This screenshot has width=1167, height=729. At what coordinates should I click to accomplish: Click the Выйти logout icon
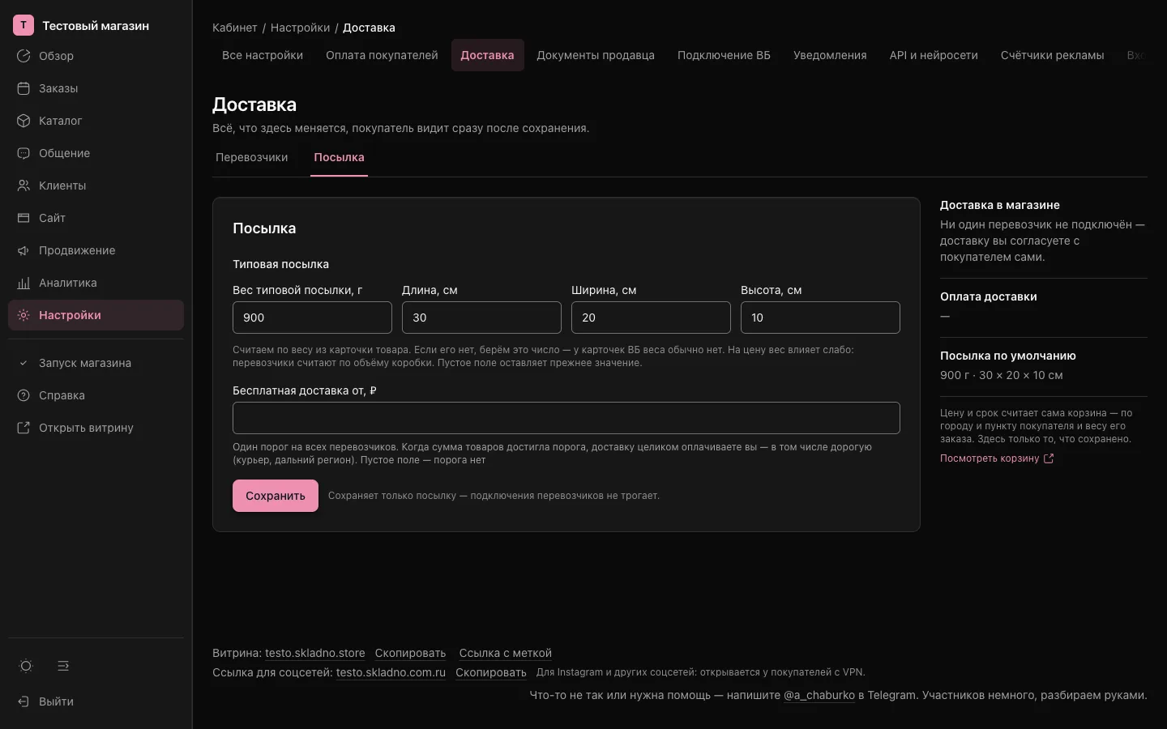(x=24, y=701)
